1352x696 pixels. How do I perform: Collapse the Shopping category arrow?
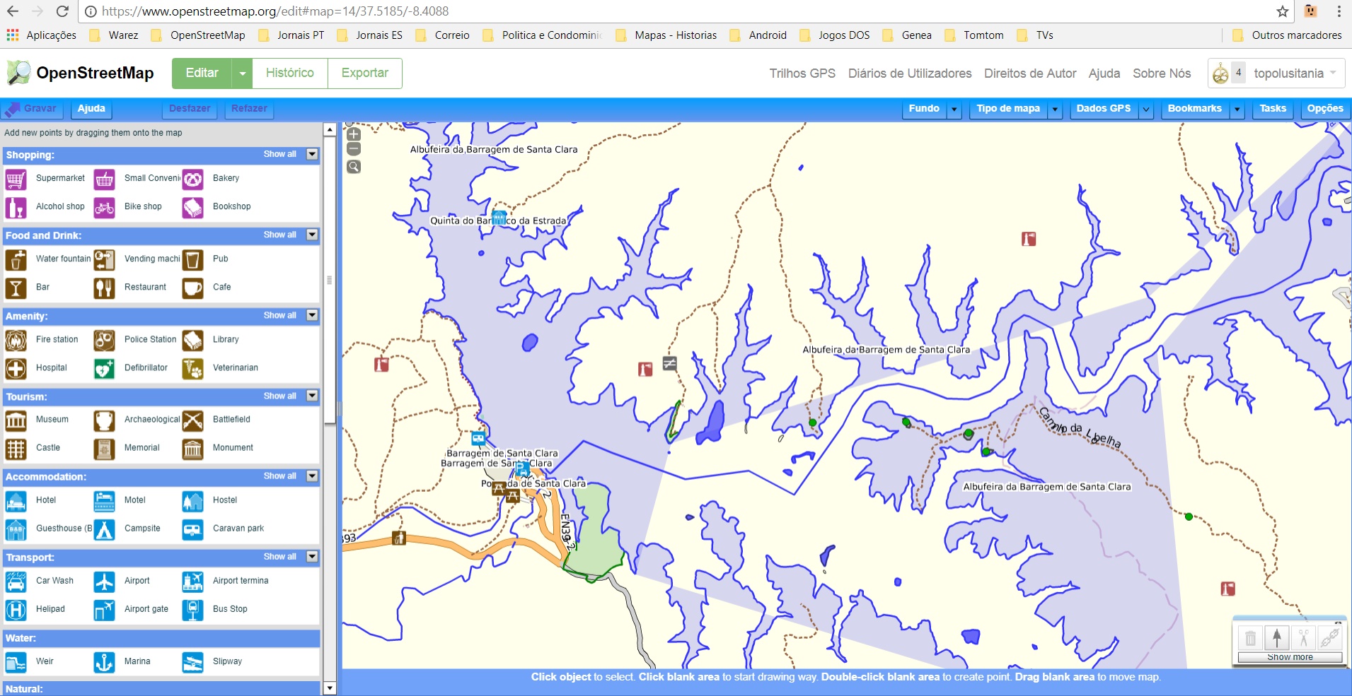click(x=312, y=154)
